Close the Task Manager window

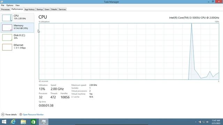[x=219, y=1]
